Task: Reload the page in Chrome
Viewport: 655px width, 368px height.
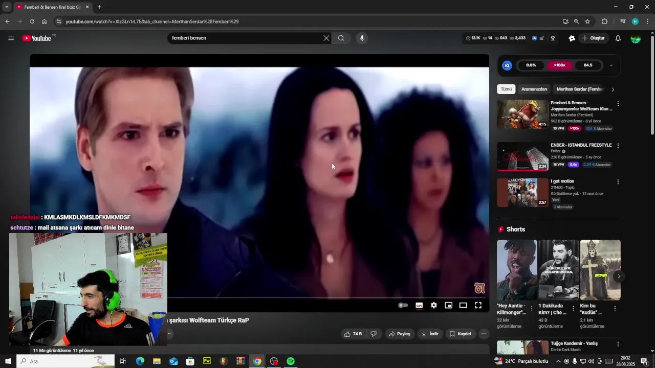Action: 32,21
